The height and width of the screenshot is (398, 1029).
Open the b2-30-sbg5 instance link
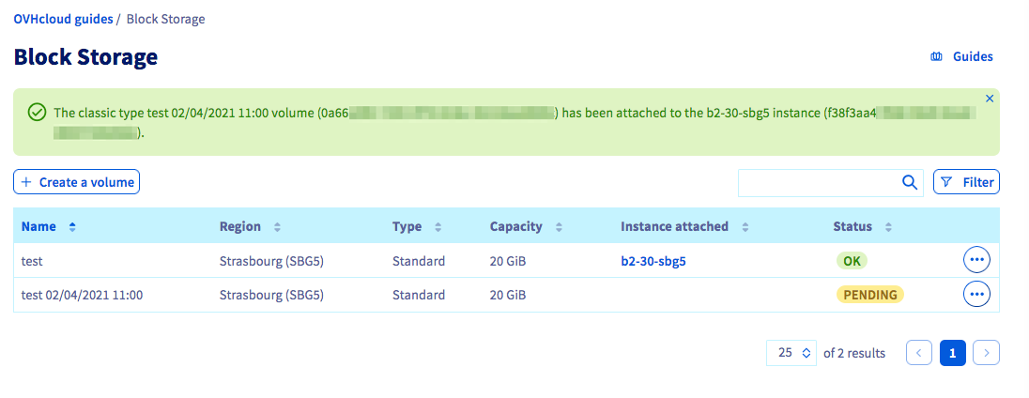tap(653, 261)
